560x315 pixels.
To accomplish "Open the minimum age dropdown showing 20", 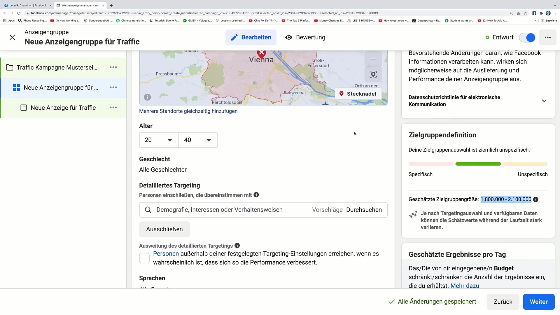I will pos(159,140).
